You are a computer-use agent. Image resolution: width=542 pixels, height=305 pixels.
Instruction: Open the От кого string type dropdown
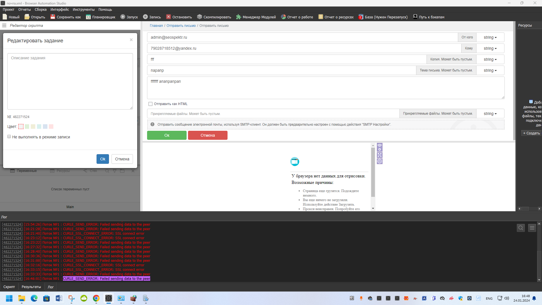[490, 37]
